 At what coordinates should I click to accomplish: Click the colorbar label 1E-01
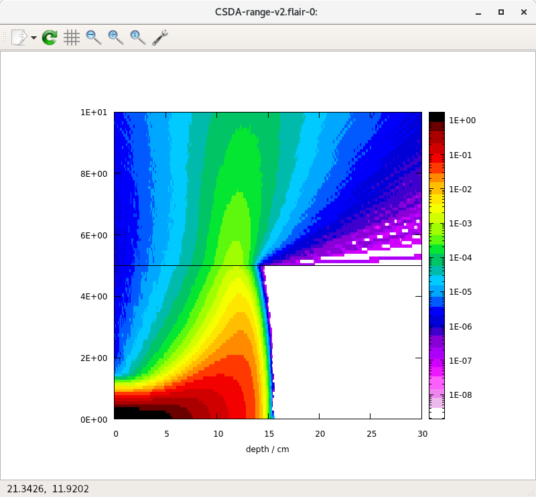460,155
